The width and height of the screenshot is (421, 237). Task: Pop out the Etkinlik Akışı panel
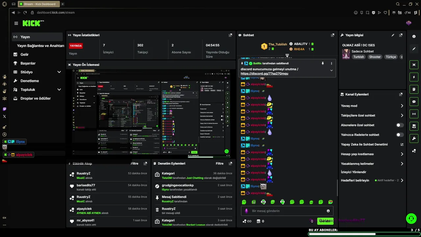click(145, 164)
